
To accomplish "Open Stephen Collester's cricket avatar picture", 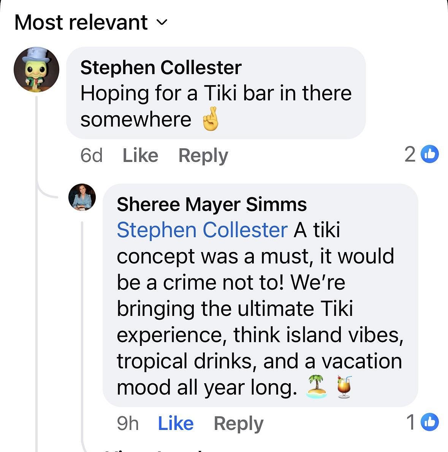I will pyautogui.click(x=36, y=70).
